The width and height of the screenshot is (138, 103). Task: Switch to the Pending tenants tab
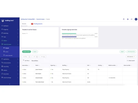[x=37, y=24]
